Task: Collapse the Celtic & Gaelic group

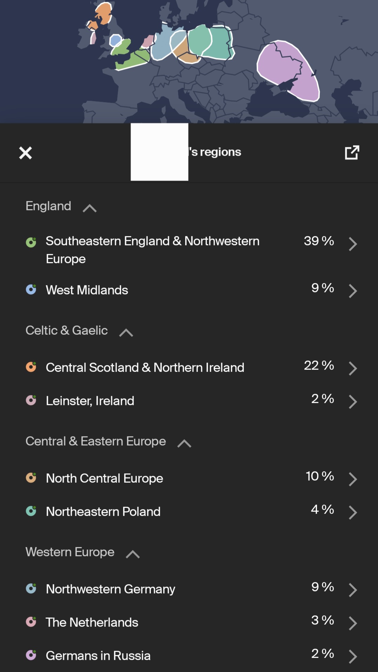Action: click(126, 333)
